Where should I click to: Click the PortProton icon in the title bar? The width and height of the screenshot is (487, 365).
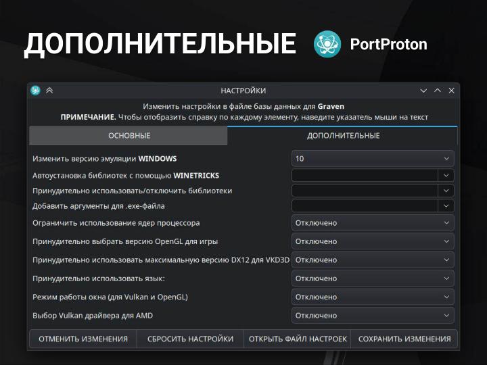pyautogui.click(x=35, y=91)
